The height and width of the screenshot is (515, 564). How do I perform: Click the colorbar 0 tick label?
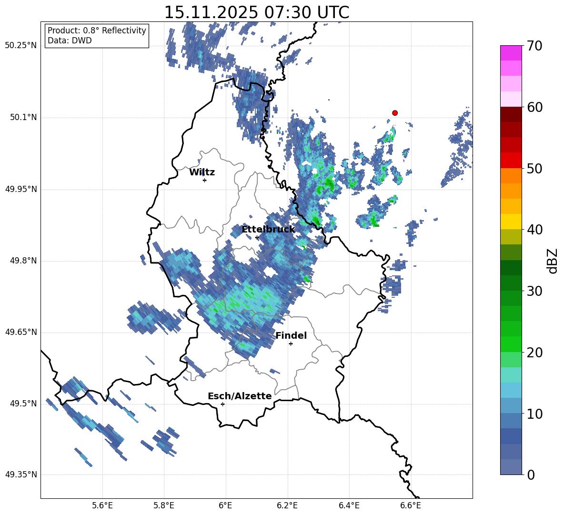(531, 475)
